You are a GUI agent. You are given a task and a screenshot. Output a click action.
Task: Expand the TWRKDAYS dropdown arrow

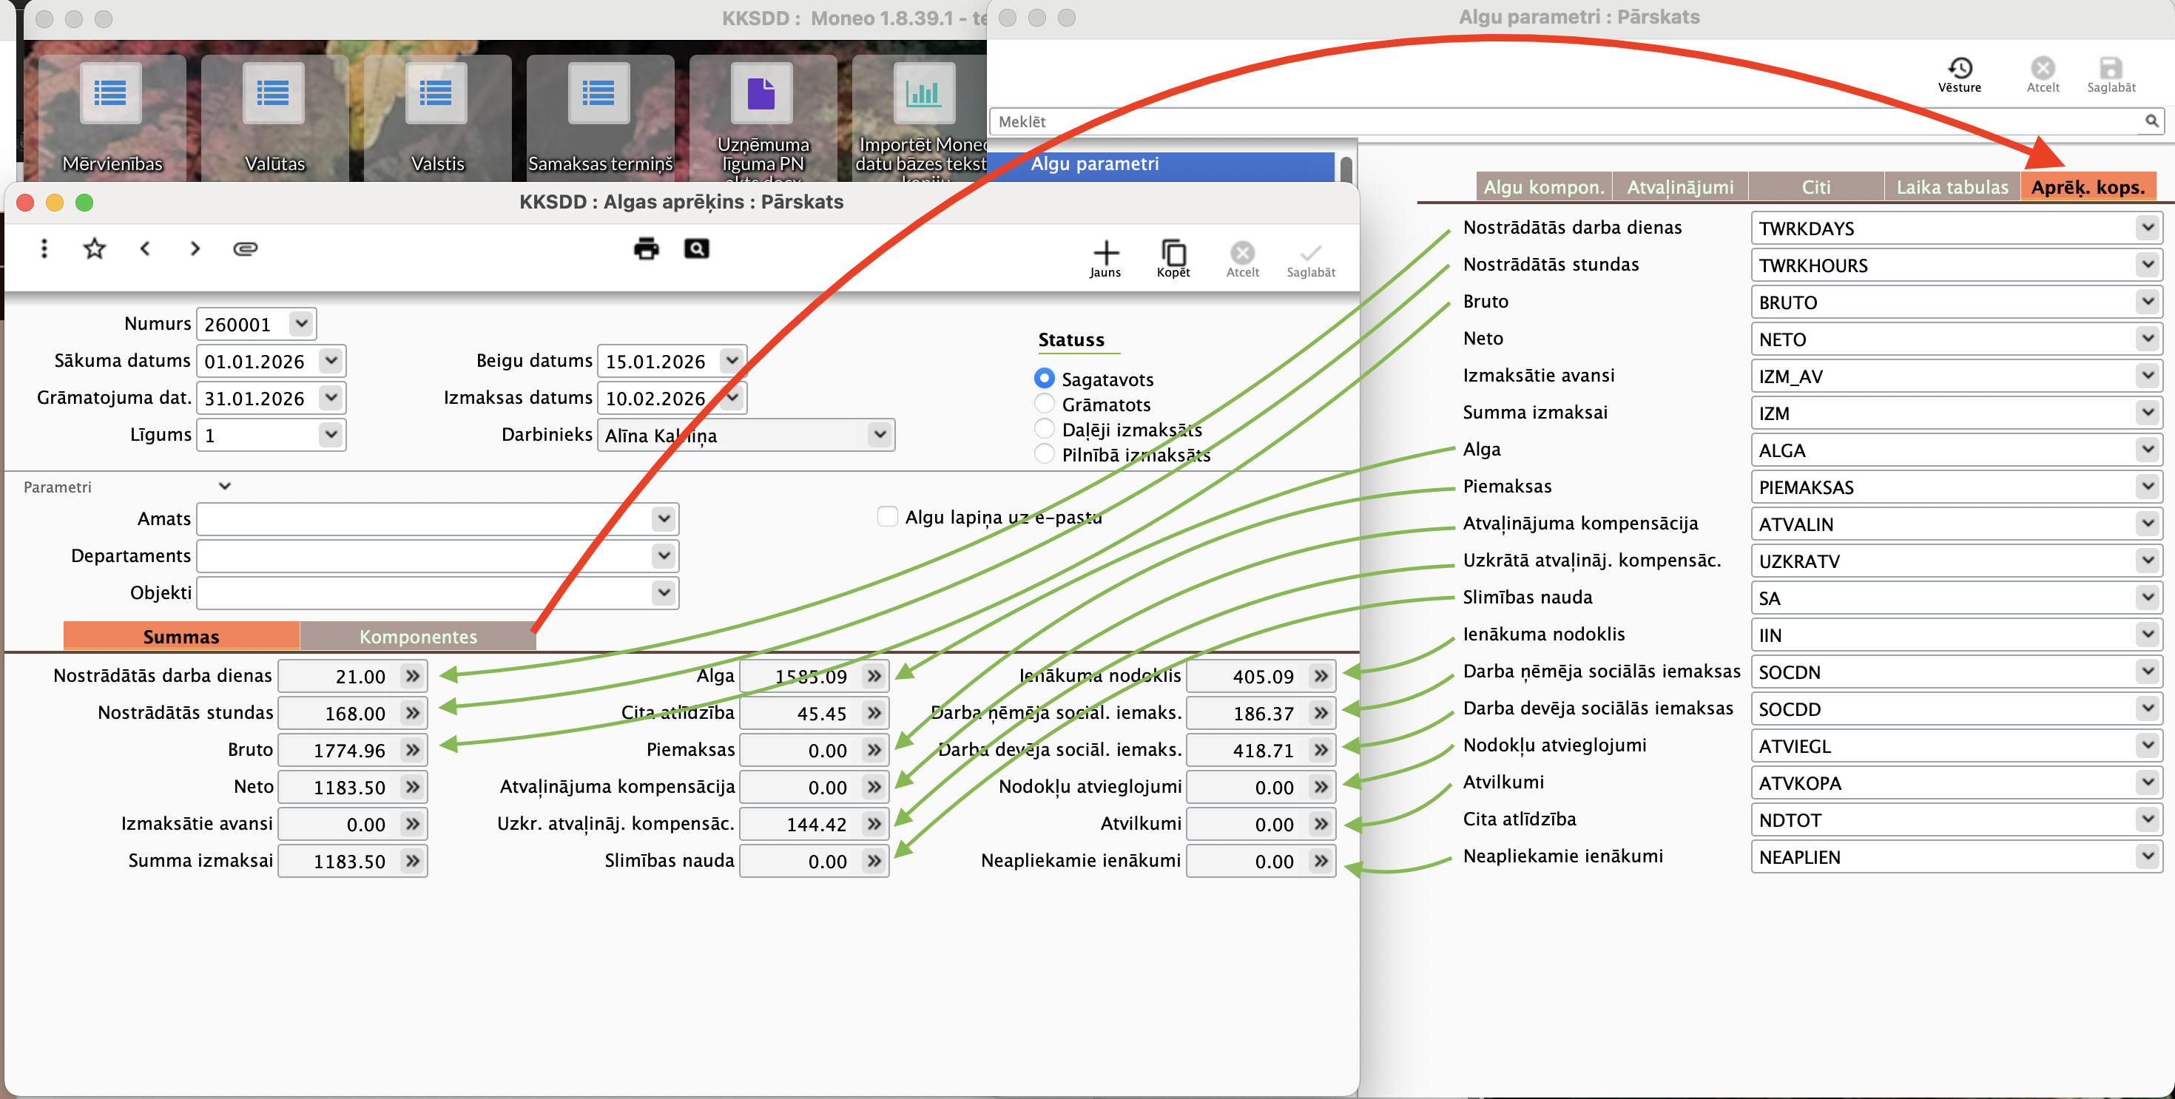pyautogui.click(x=2147, y=228)
